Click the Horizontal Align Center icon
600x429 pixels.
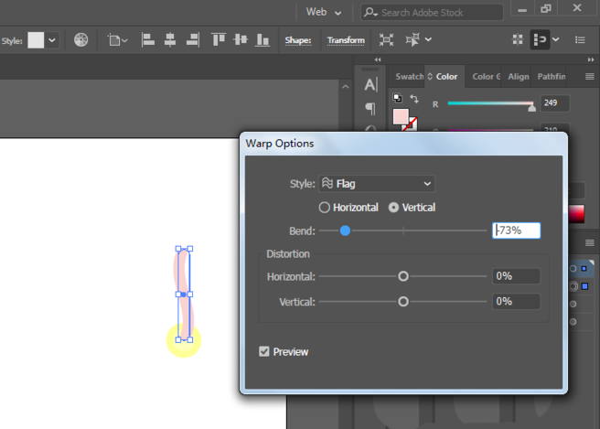click(x=171, y=40)
